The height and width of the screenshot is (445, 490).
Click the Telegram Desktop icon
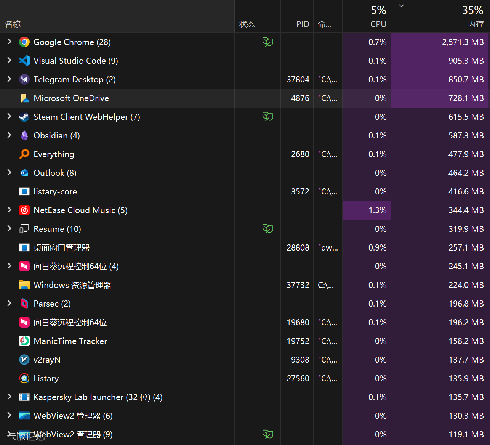[x=24, y=79]
